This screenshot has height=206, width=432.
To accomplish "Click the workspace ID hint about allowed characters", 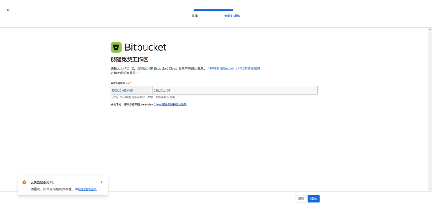I will coord(143,97).
